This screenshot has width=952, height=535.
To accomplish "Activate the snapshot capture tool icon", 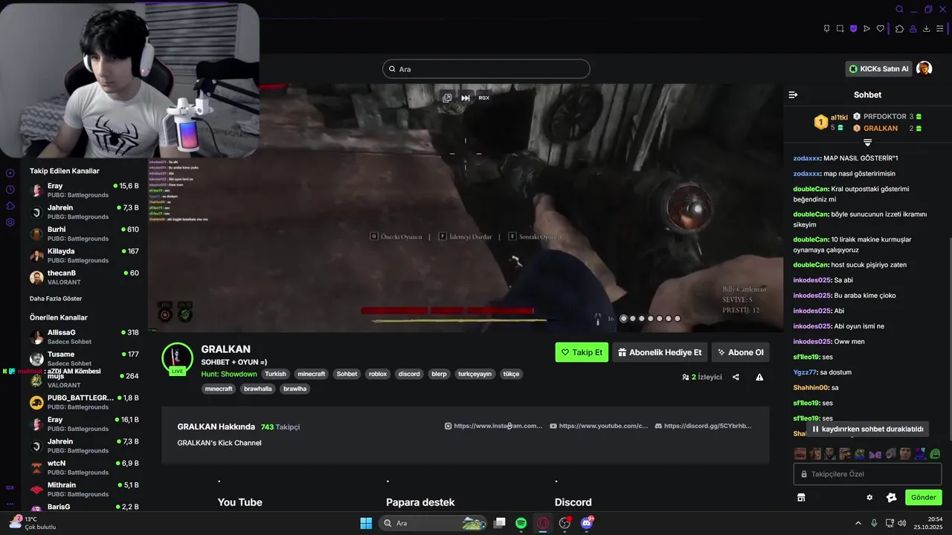I will click(840, 29).
